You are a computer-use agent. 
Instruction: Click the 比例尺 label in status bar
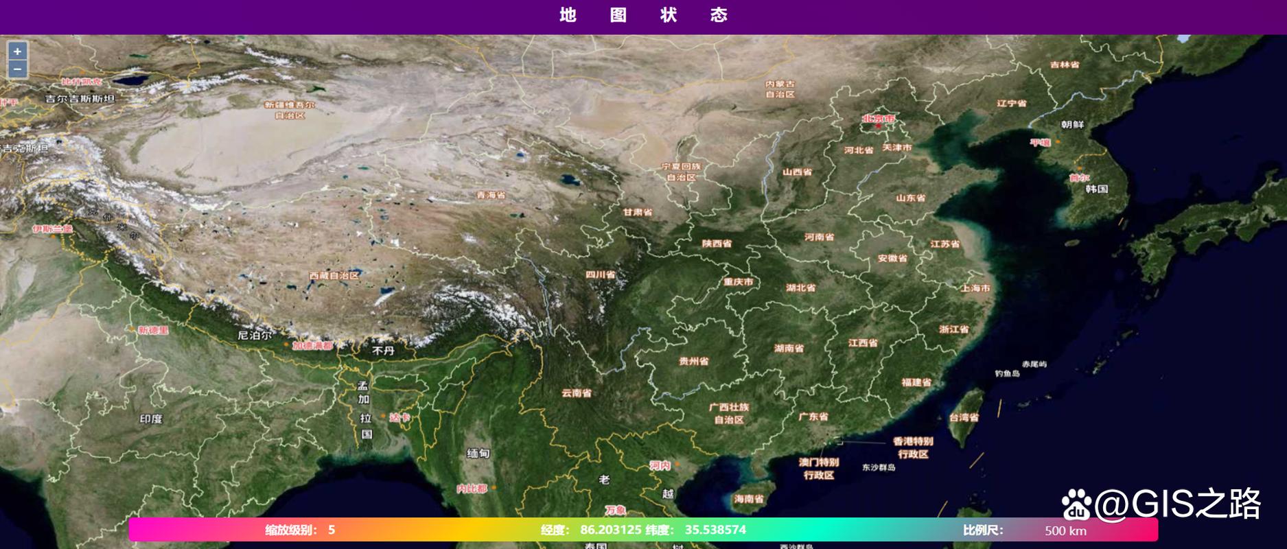click(x=983, y=530)
